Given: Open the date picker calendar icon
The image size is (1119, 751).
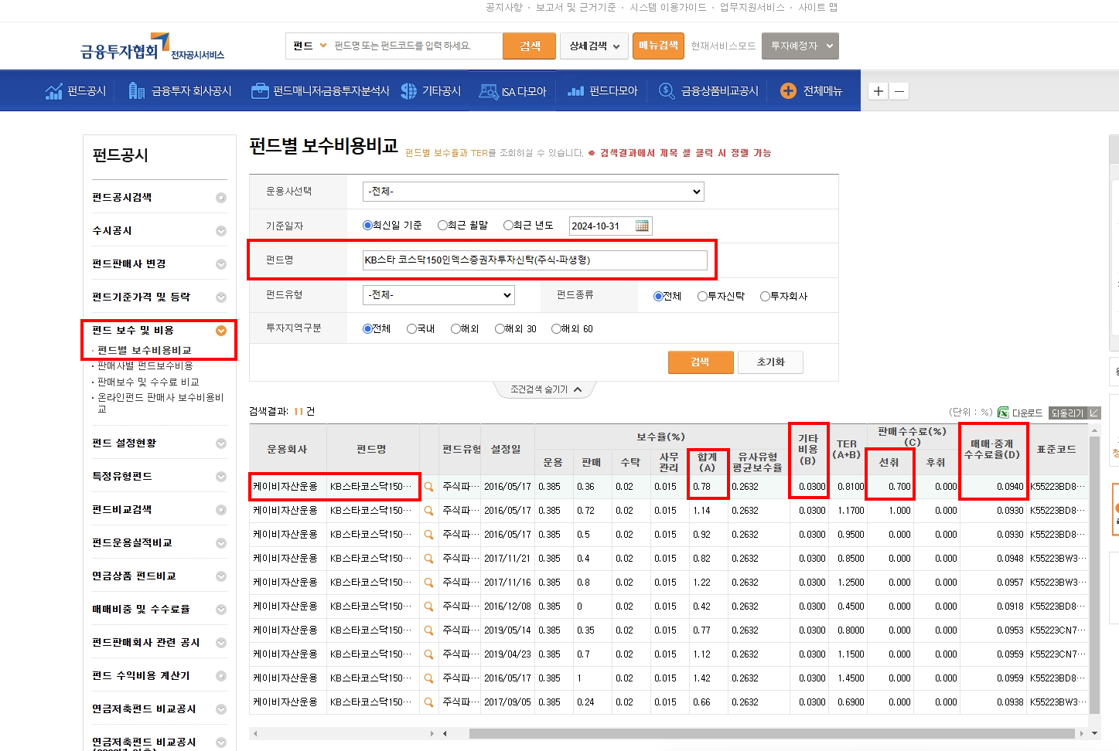Looking at the screenshot, I should [x=642, y=226].
